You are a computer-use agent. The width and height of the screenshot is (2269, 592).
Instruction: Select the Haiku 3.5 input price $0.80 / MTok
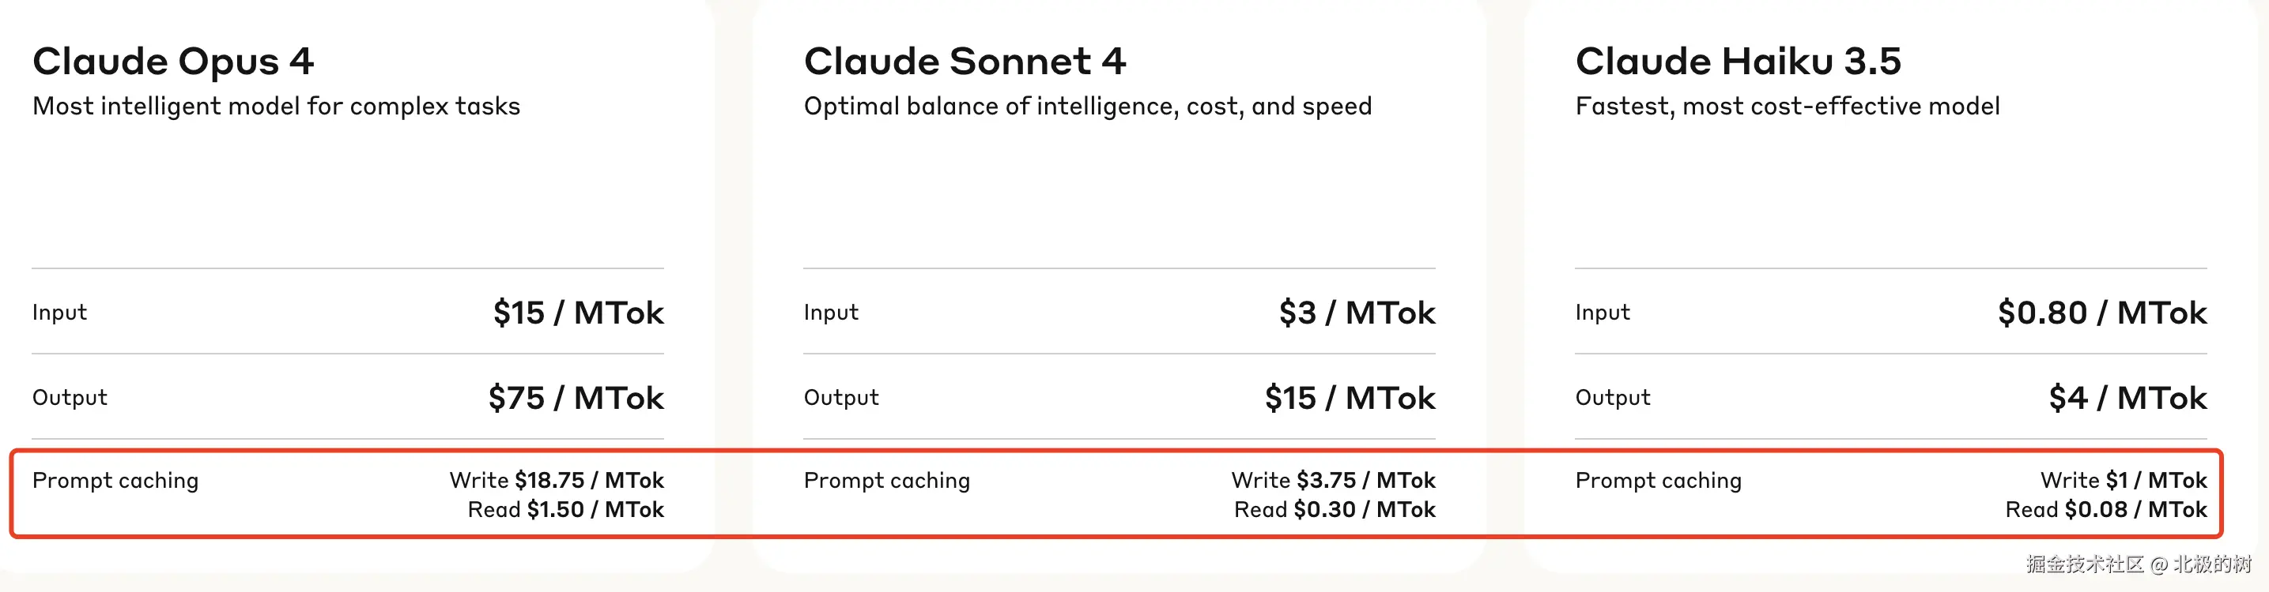tap(2101, 313)
